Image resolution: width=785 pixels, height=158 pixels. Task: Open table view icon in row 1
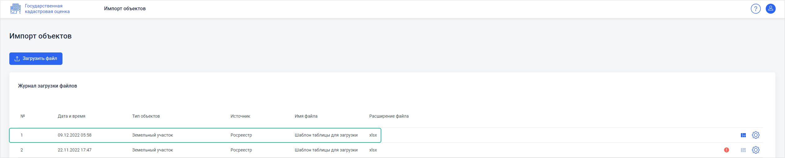(x=743, y=135)
